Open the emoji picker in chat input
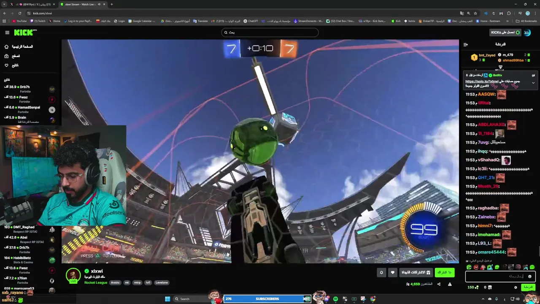This screenshot has width=540, height=304. point(530,277)
